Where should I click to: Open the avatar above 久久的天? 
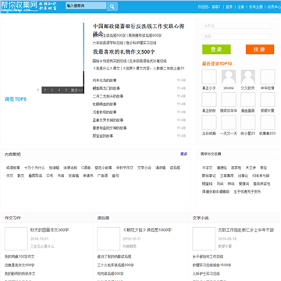[247, 76]
